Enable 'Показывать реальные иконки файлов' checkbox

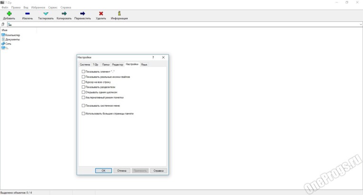click(84, 77)
